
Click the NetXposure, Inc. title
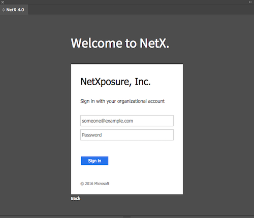tap(115, 82)
